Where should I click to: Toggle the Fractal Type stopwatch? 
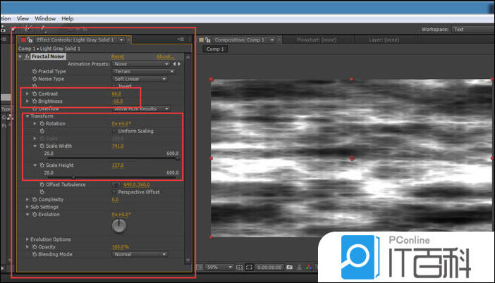pos(35,72)
